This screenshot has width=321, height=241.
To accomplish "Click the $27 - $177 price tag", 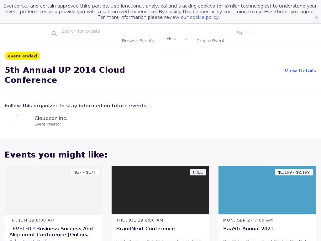I will 85,172.
